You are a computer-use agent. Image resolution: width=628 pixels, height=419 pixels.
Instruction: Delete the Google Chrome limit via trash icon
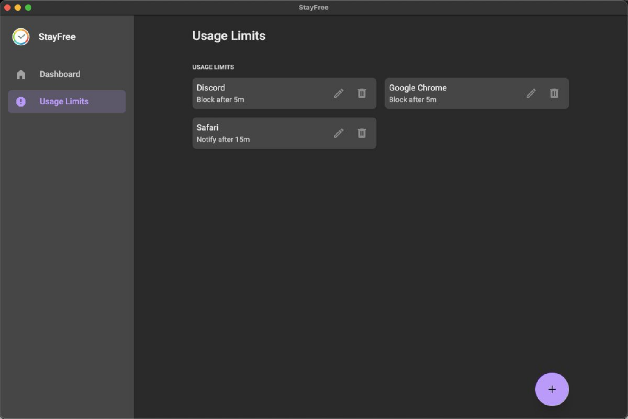(554, 93)
